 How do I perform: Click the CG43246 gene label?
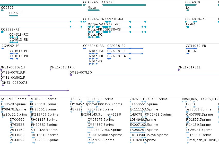pos(90,2)
